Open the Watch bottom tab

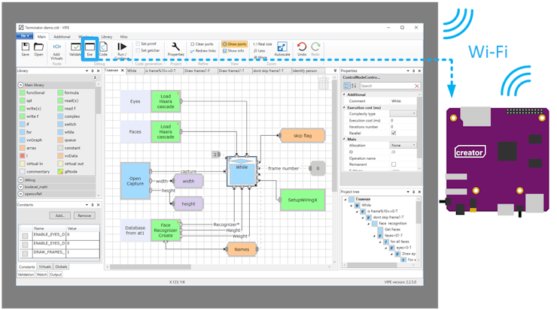[41, 274]
